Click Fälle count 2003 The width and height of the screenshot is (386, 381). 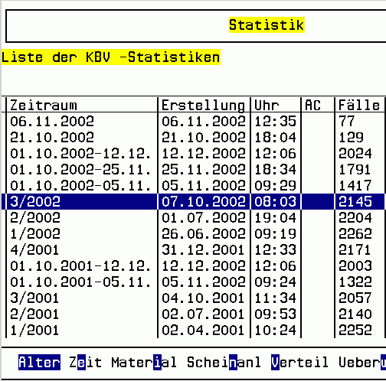pos(355,265)
